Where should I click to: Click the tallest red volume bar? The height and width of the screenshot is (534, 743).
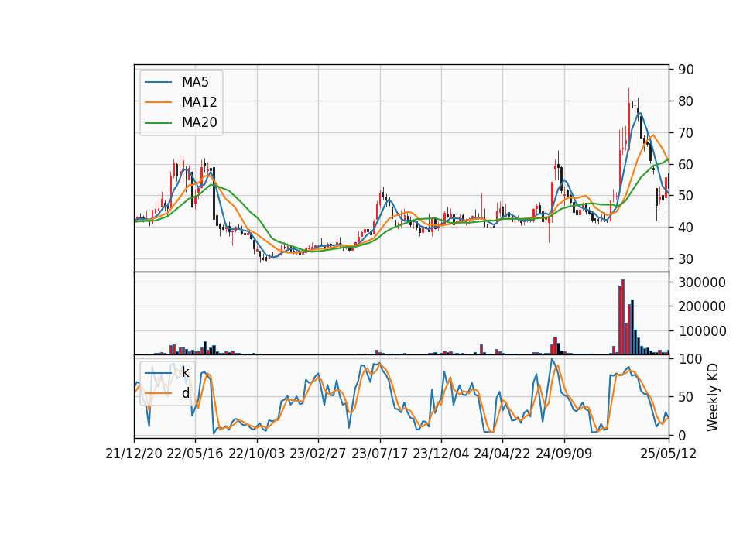pos(623,317)
